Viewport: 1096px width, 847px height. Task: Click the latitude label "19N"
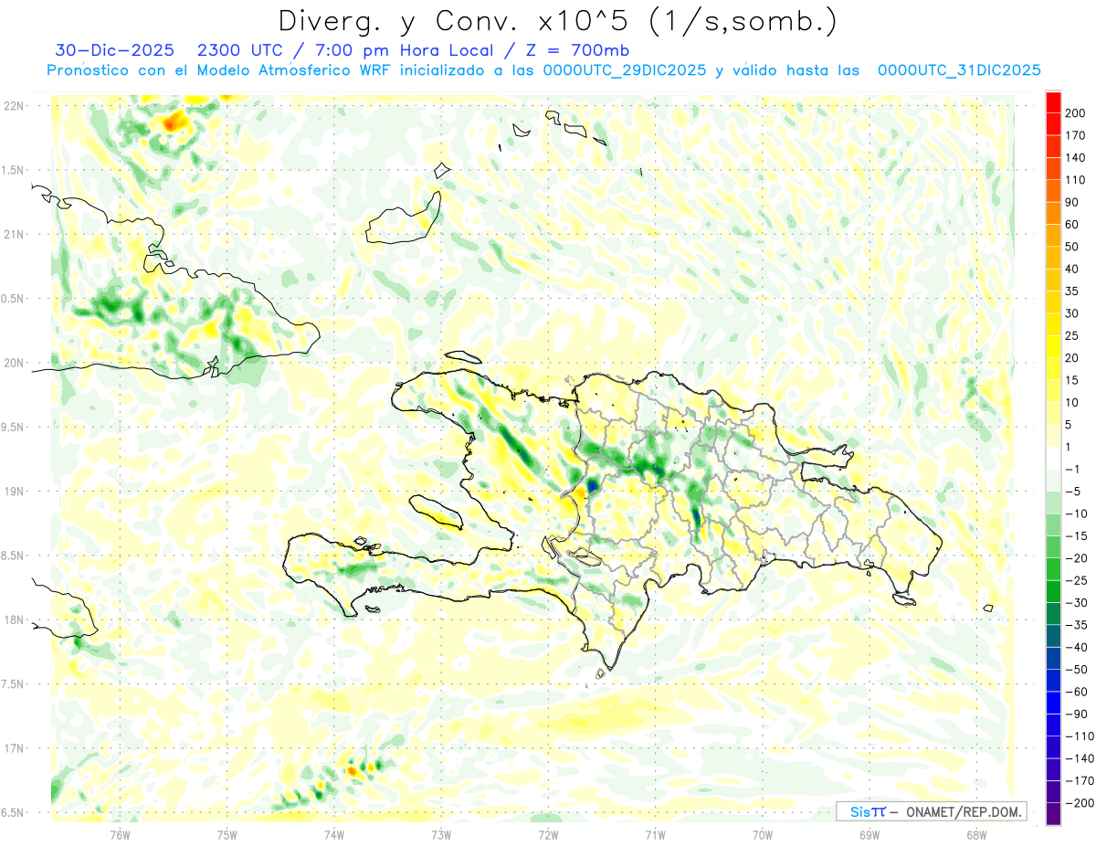pyautogui.click(x=14, y=492)
